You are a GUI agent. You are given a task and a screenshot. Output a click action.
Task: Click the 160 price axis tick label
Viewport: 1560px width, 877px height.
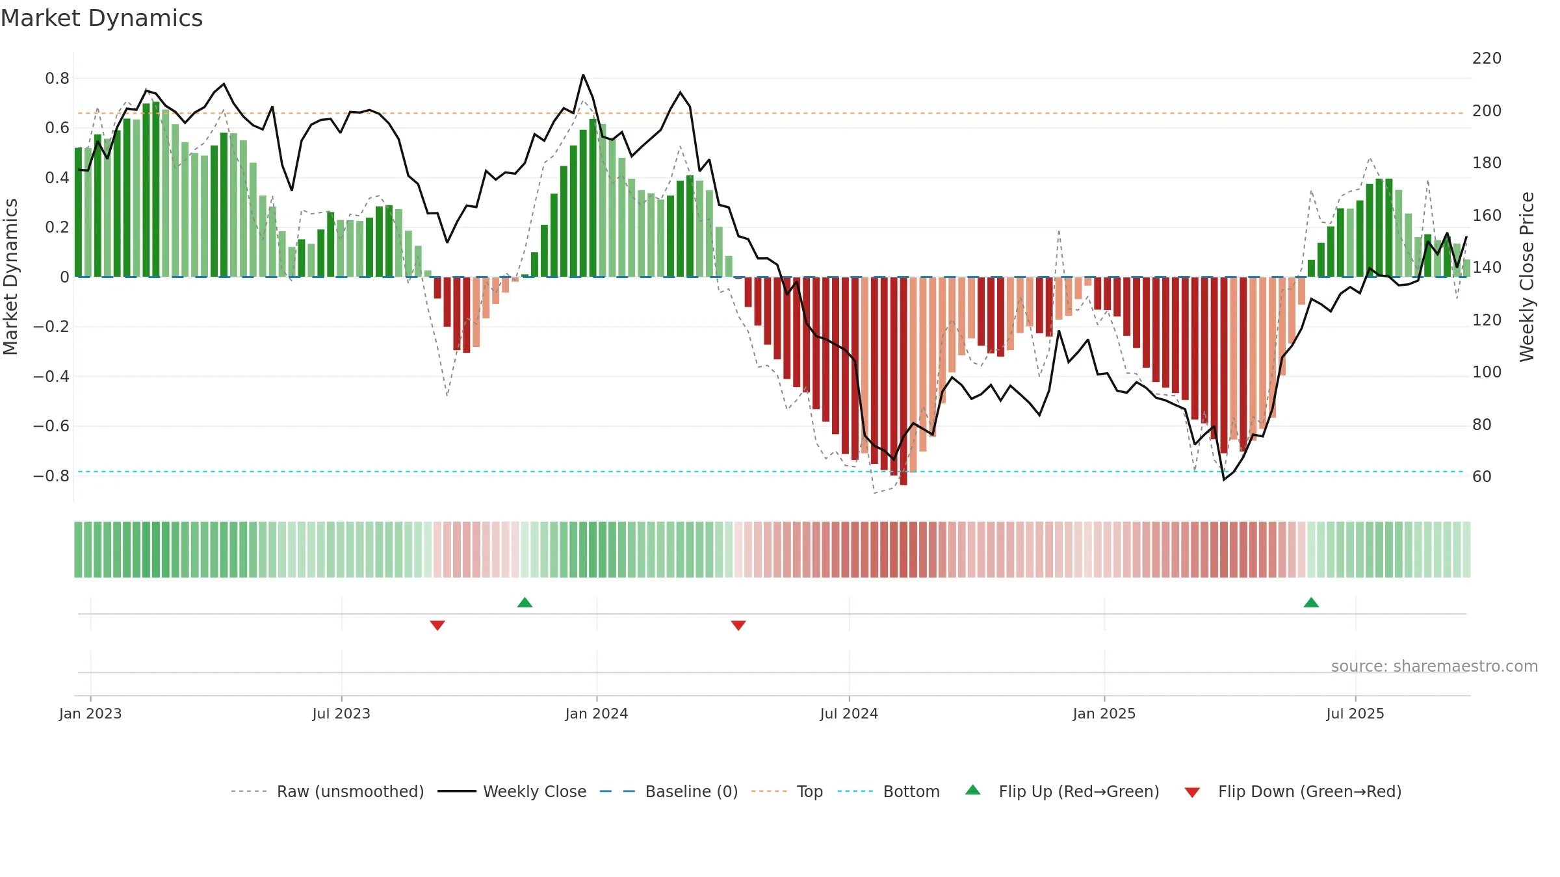pos(1487,216)
